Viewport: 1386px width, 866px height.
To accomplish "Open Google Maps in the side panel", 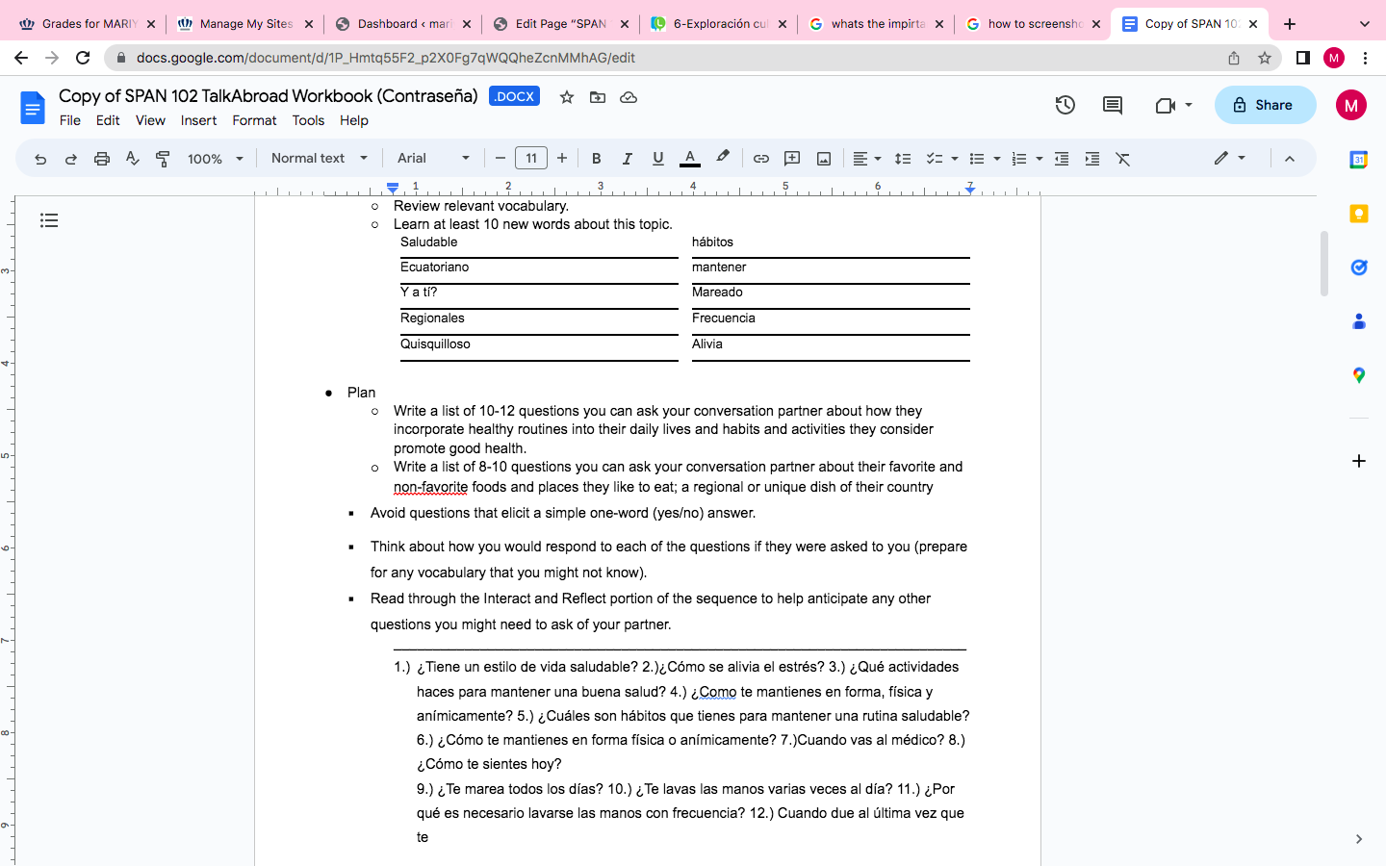I will (1359, 375).
